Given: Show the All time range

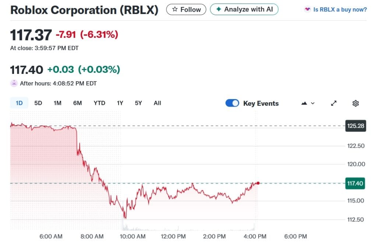Looking at the screenshot, I should point(157,103).
